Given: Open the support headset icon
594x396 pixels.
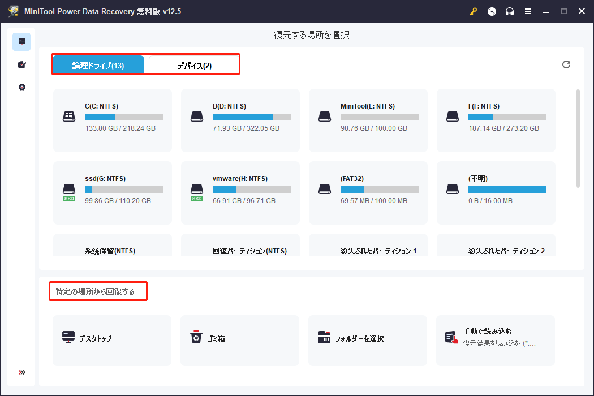Looking at the screenshot, I should [510, 11].
